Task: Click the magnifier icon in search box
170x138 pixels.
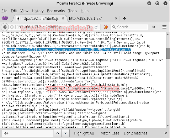Action: click(114, 27)
